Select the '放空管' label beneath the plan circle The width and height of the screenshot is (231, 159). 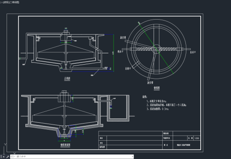(150, 83)
